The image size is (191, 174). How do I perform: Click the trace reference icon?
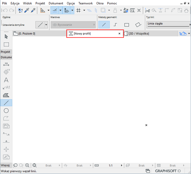(103, 10)
